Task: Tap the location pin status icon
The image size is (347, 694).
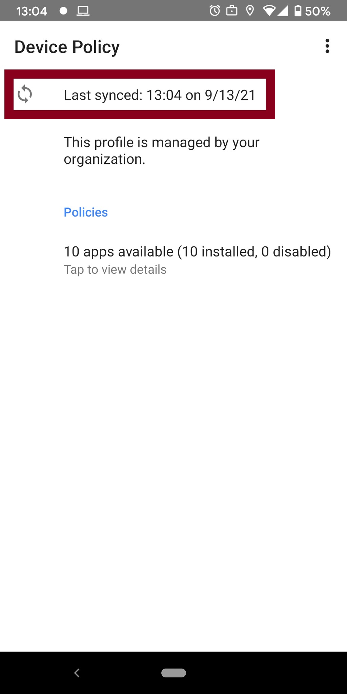Action: click(250, 11)
